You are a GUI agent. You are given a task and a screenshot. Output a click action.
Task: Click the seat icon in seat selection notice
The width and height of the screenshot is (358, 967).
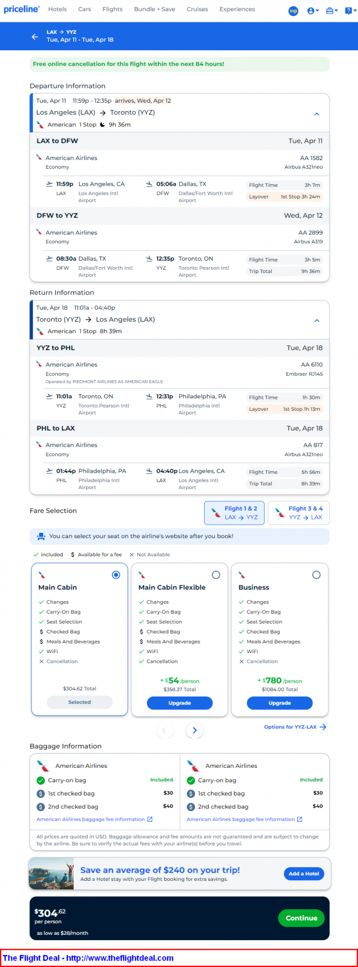tap(41, 536)
